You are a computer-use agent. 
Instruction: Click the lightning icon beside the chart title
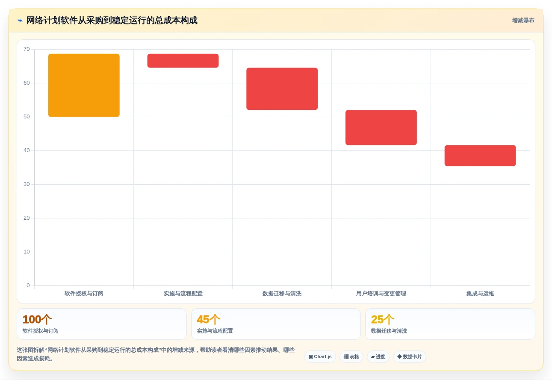[20, 21]
